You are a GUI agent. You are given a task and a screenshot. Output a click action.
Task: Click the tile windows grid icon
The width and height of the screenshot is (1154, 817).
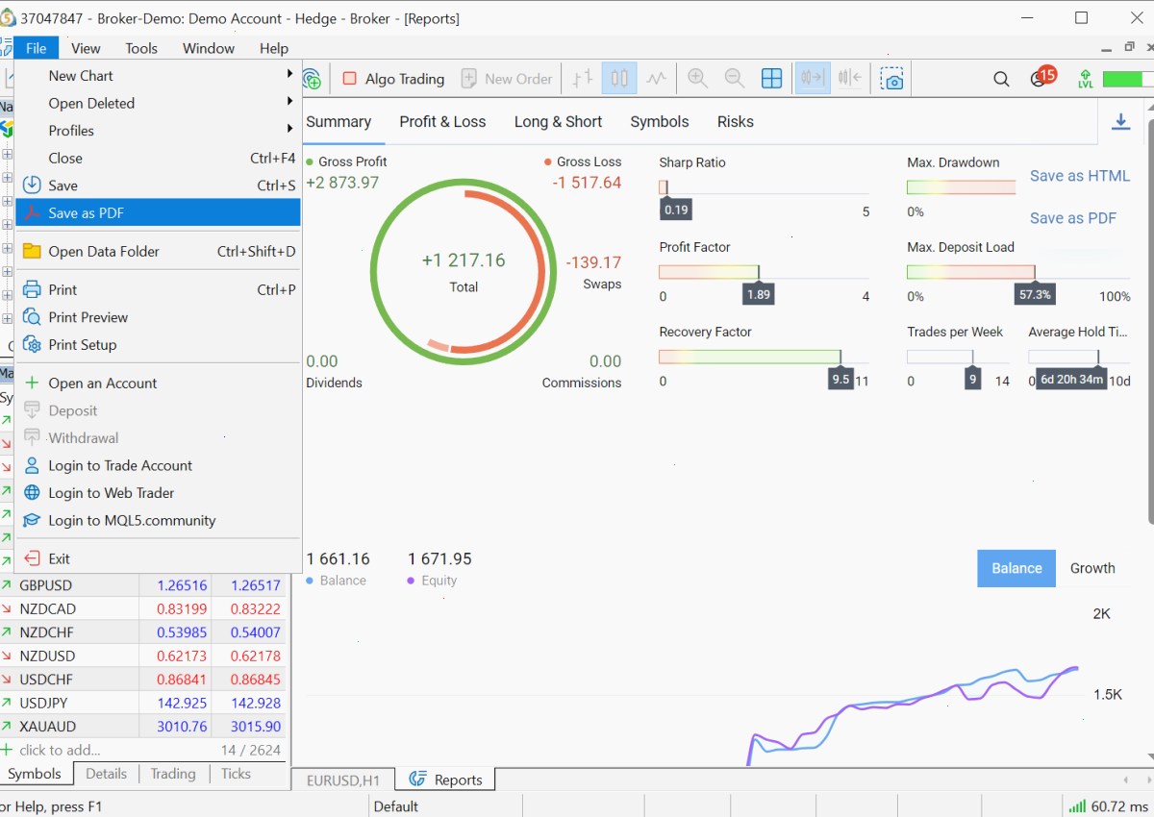click(x=771, y=79)
